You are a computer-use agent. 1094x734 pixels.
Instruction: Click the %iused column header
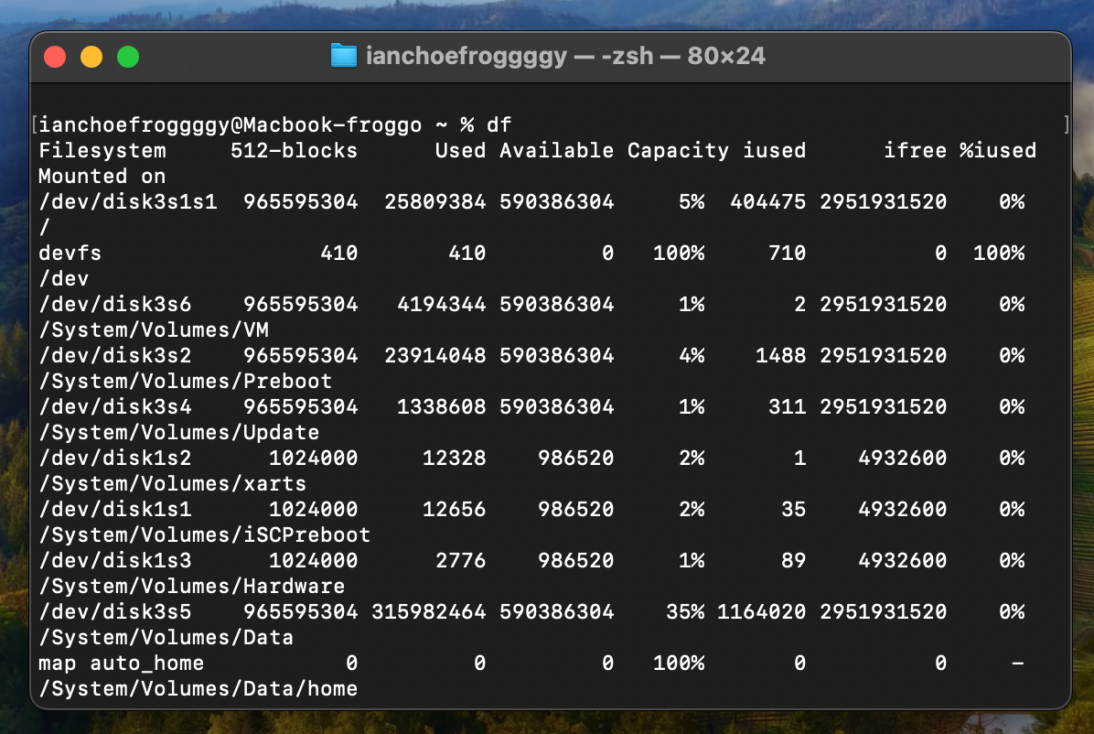[x=998, y=150]
